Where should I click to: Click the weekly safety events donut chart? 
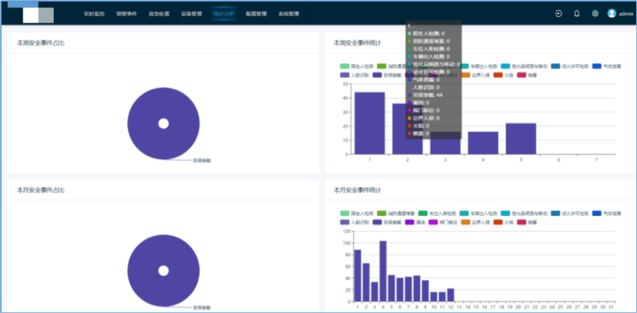tap(163, 124)
